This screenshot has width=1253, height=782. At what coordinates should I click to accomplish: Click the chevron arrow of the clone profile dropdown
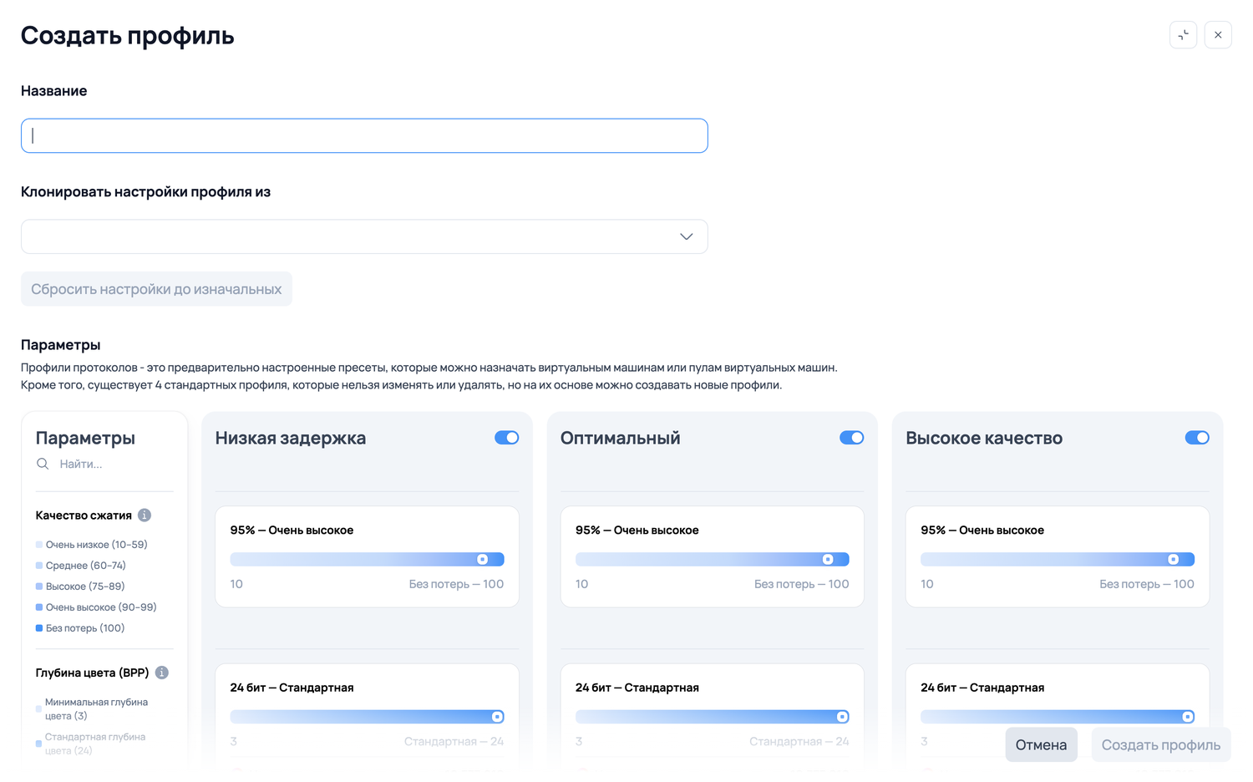tap(687, 236)
